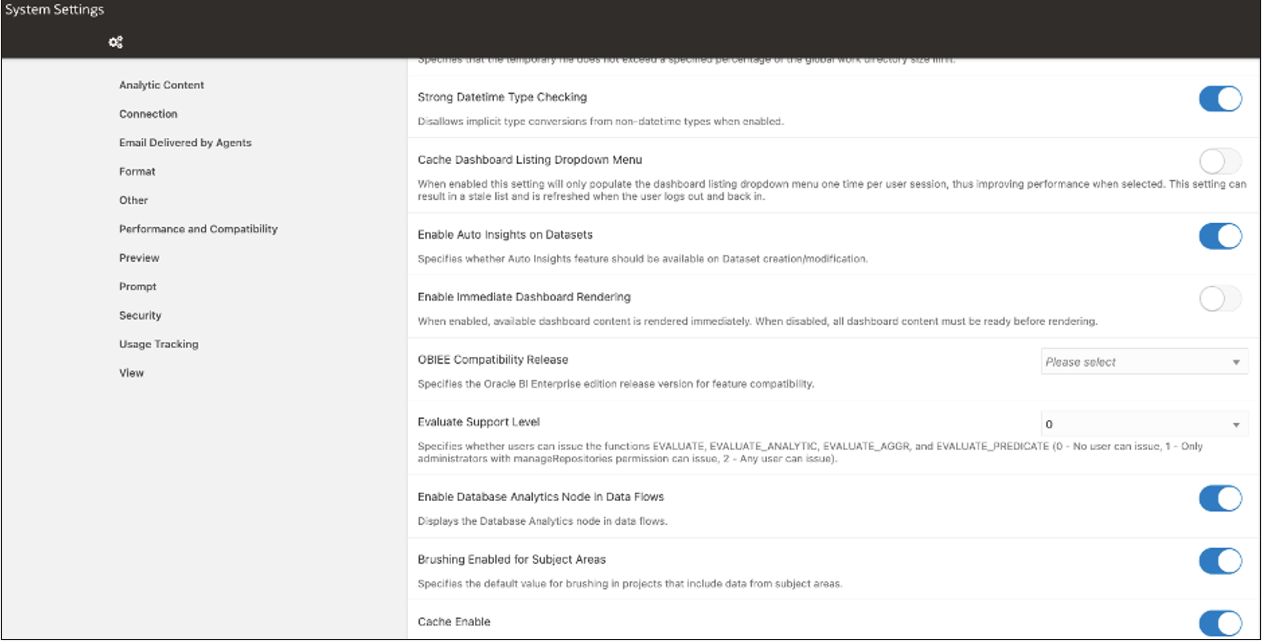Open the Connection settings section

coord(148,114)
